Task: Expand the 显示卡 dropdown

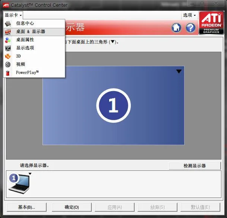Action: coord(13,15)
